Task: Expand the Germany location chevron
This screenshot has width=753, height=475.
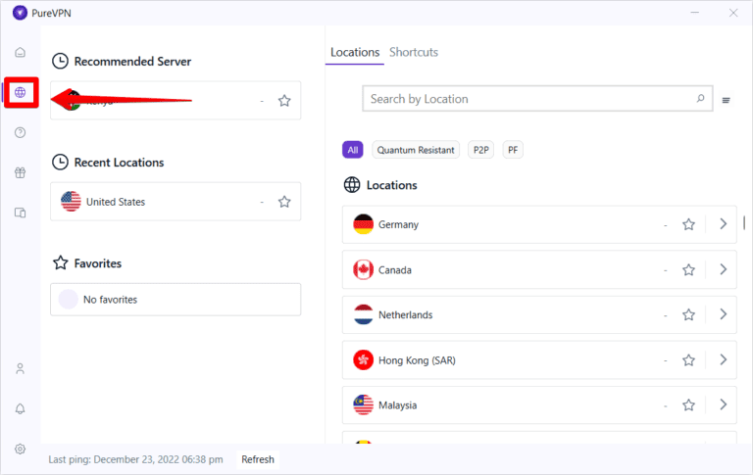Action: pyautogui.click(x=723, y=224)
